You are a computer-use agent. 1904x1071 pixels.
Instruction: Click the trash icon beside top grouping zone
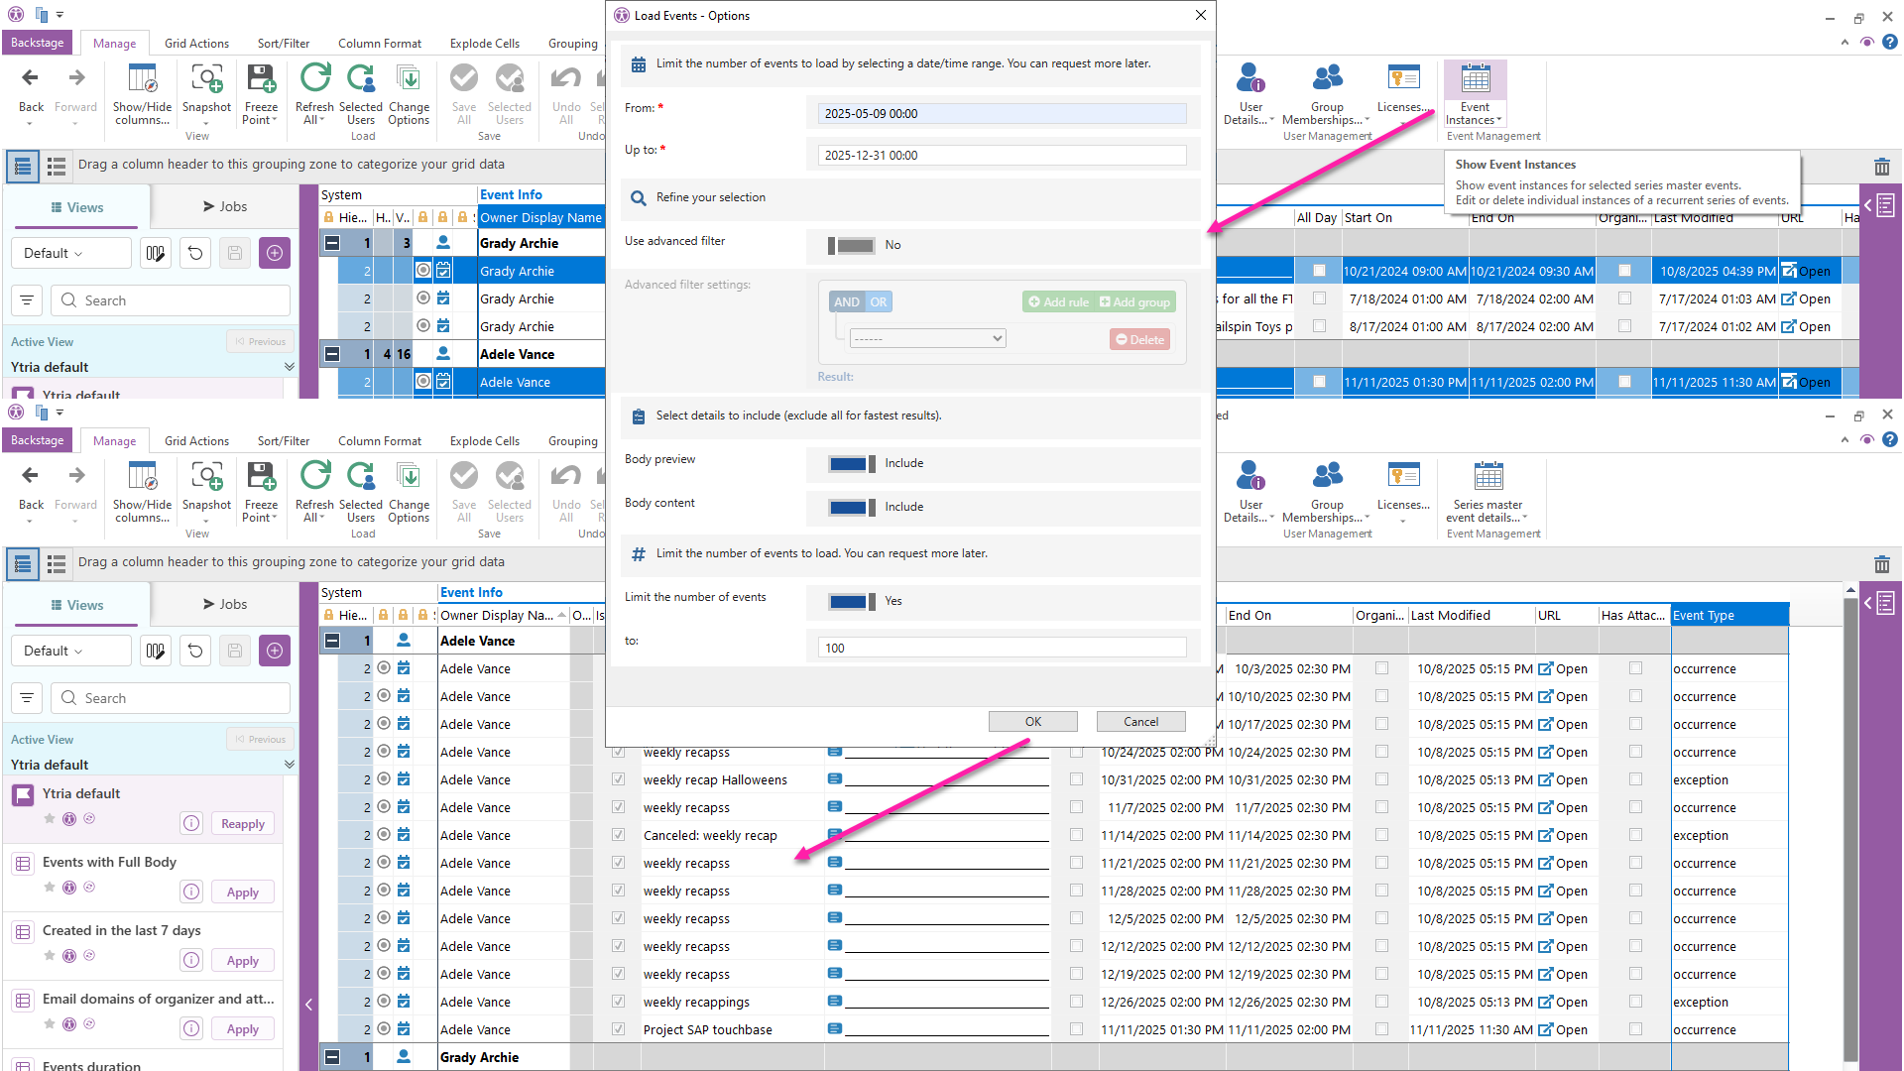point(1881,167)
